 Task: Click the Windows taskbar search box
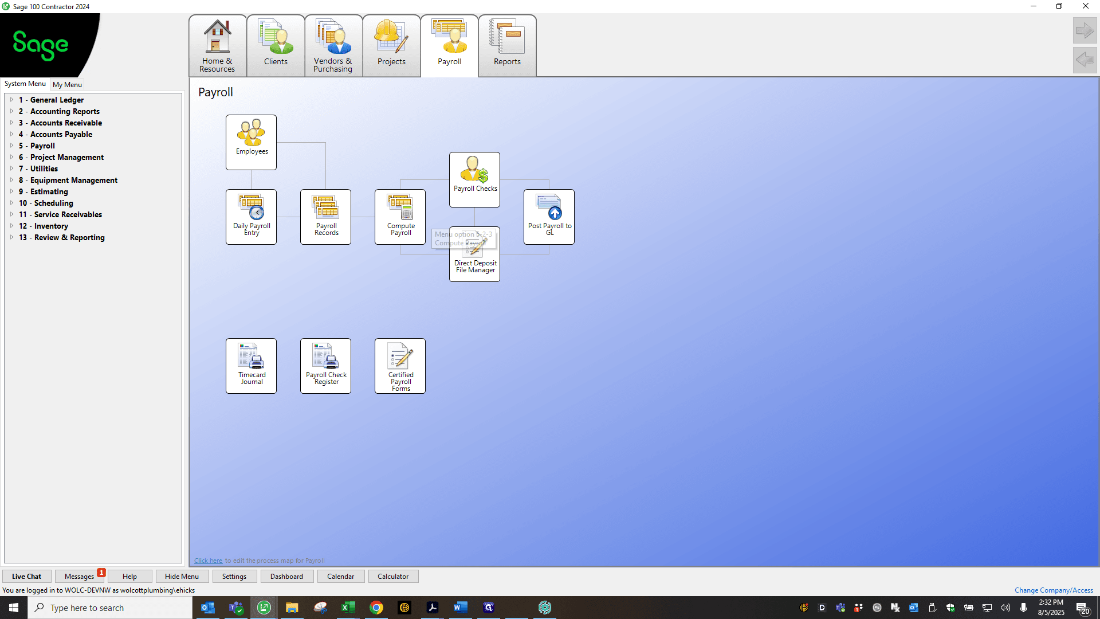tap(110, 608)
